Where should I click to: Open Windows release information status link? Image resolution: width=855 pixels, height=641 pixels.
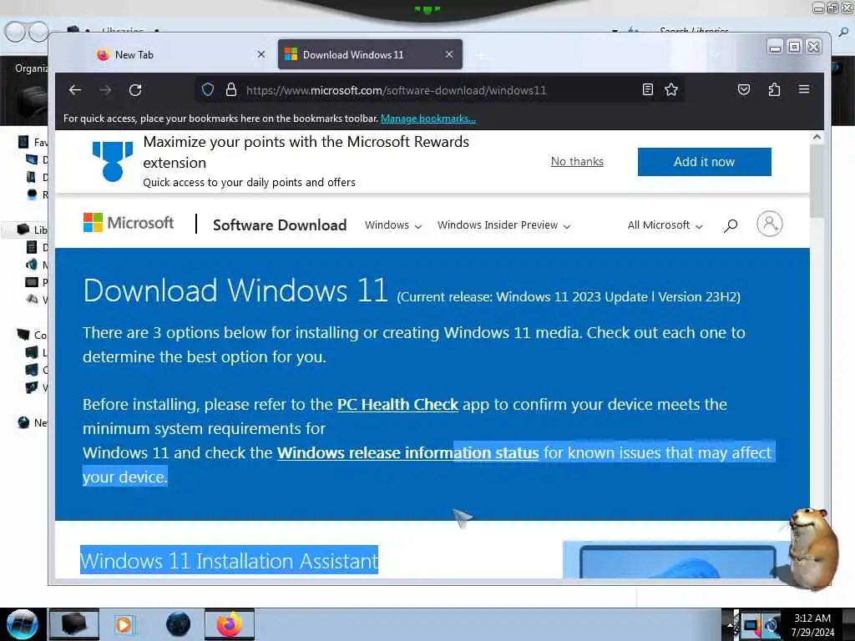pyautogui.click(x=407, y=453)
